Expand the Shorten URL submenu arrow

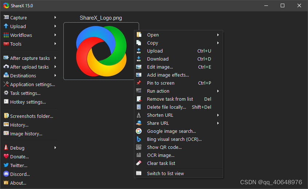[218, 115]
